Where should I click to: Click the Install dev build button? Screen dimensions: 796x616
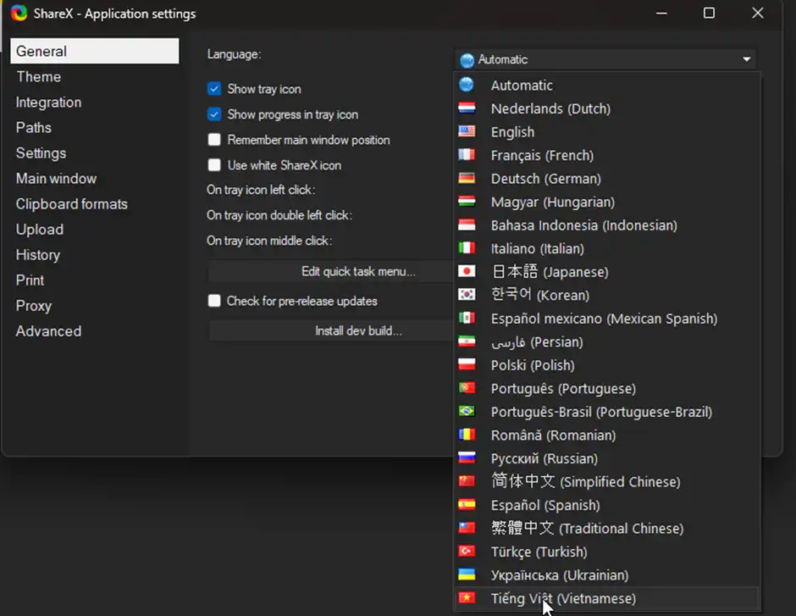(357, 331)
